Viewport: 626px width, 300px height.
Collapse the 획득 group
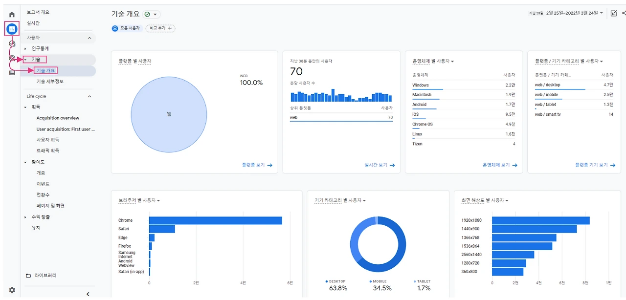click(x=25, y=107)
